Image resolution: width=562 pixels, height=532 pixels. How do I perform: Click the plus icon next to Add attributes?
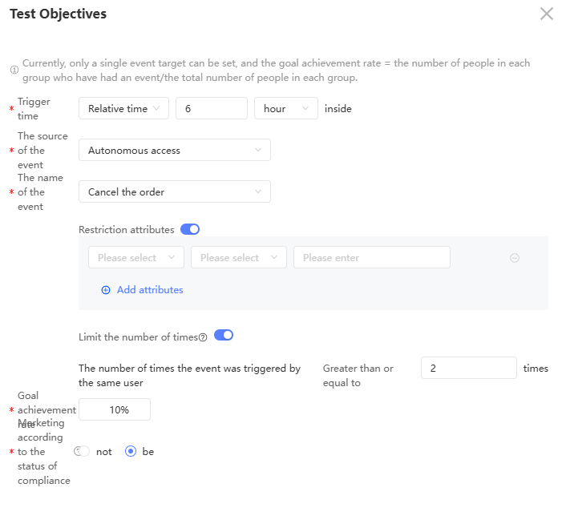(106, 290)
